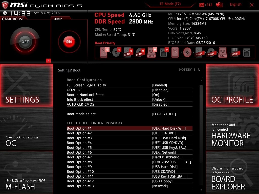Open the M-FLASH section
Screen dimensions: 259x194
pos(26,172)
